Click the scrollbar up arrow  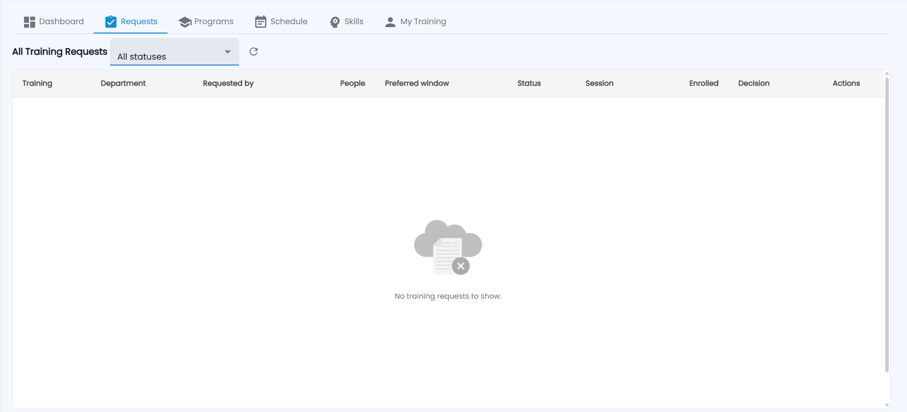point(887,73)
